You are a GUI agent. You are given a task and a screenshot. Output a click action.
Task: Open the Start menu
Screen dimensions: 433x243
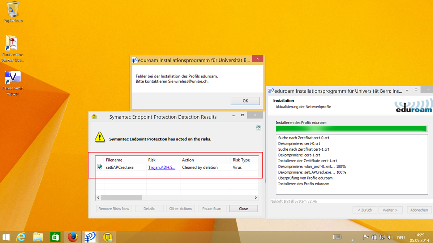point(6,237)
